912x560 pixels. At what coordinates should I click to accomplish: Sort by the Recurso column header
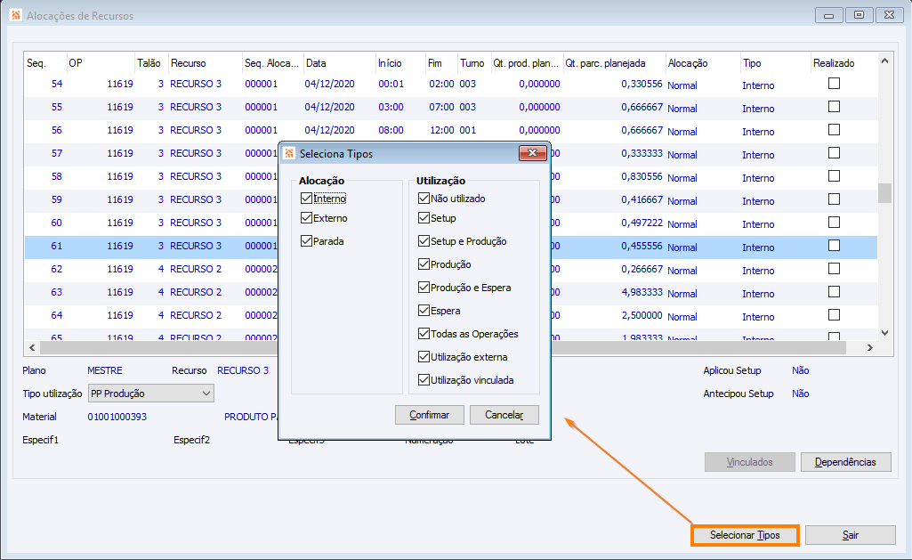pos(205,63)
